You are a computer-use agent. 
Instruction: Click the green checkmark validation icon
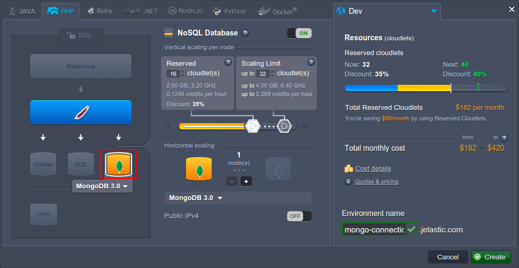tap(412, 229)
